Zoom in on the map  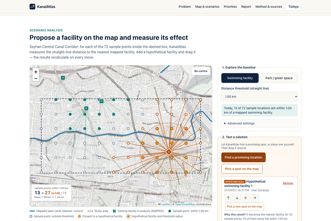(36, 72)
